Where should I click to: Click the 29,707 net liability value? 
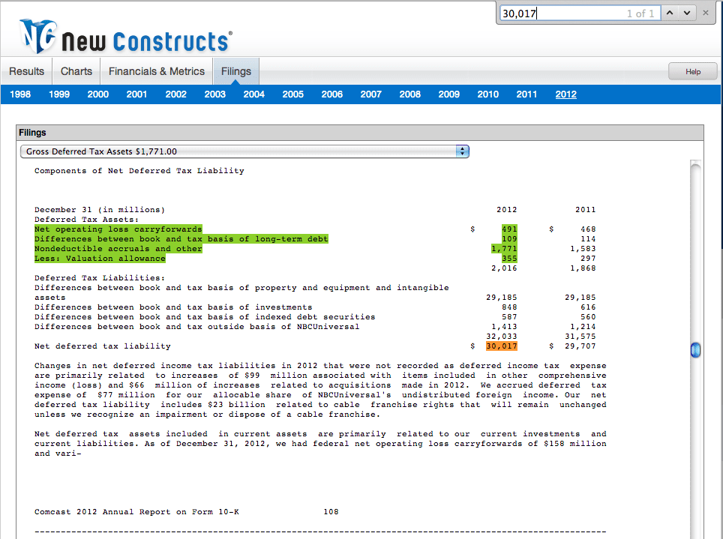pyautogui.click(x=580, y=346)
